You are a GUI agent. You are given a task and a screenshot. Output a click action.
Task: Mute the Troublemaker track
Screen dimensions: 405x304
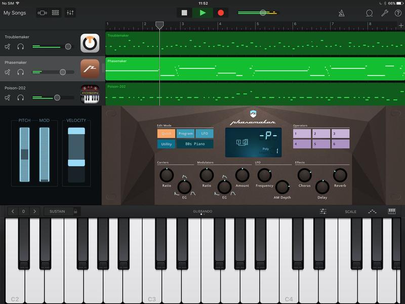pos(8,47)
